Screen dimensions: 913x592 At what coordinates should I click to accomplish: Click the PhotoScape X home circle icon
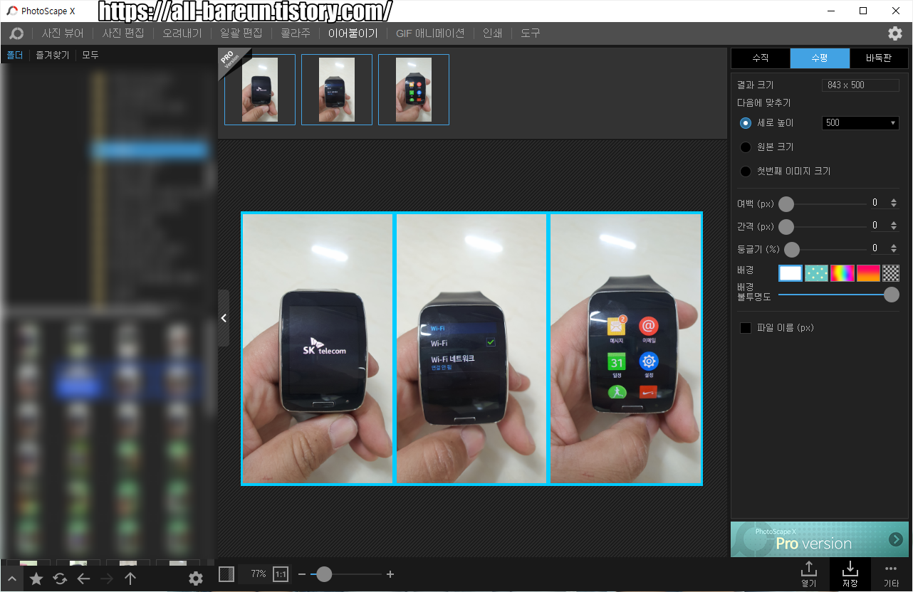pos(16,33)
